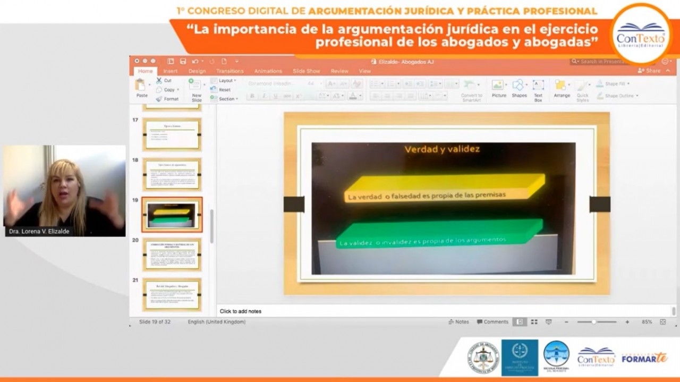Screen dimensions: 680x382
Task: Open the Review tab
Action: click(x=339, y=71)
